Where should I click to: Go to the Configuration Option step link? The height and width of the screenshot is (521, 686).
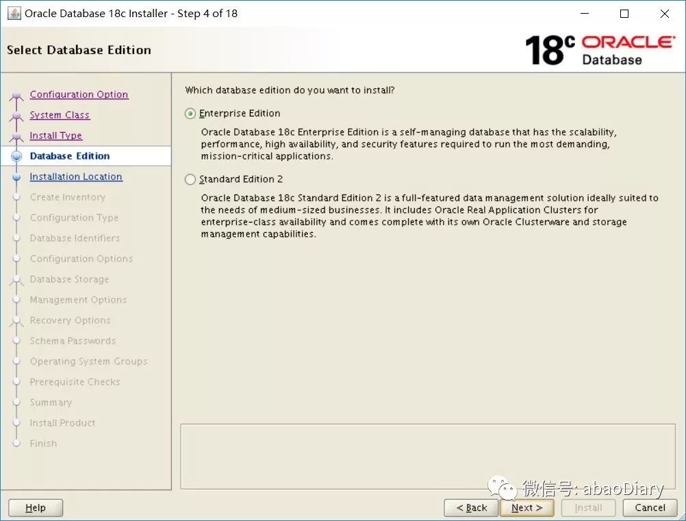(x=79, y=94)
